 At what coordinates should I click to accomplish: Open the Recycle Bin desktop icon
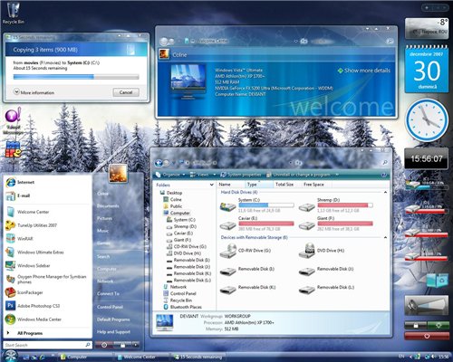click(13, 13)
